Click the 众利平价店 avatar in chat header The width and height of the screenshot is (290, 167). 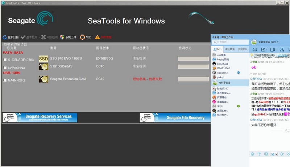click(x=254, y=42)
